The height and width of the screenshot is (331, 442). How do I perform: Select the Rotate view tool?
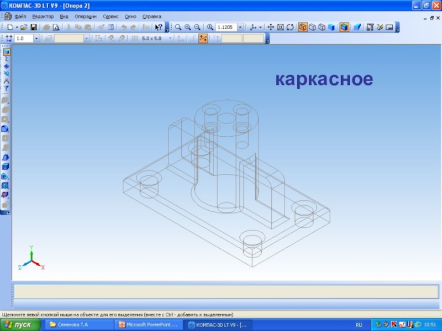point(290,27)
